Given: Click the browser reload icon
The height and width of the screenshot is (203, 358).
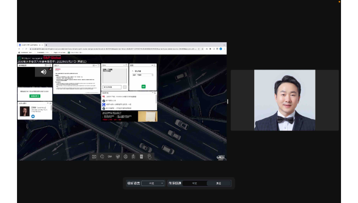Looking at the screenshot, I should point(26,49).
